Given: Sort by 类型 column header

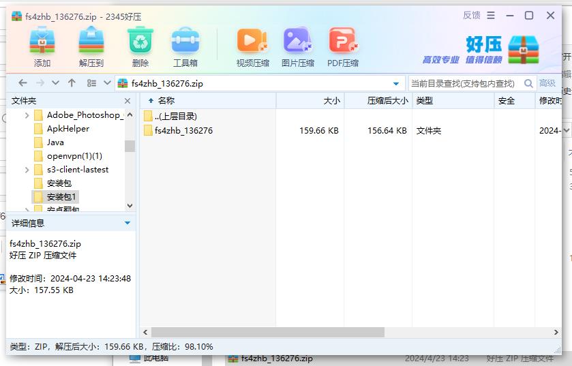Looking at the screenshot, I should (x=453, y=101).
